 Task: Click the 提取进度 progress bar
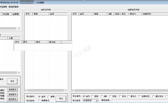140,100
